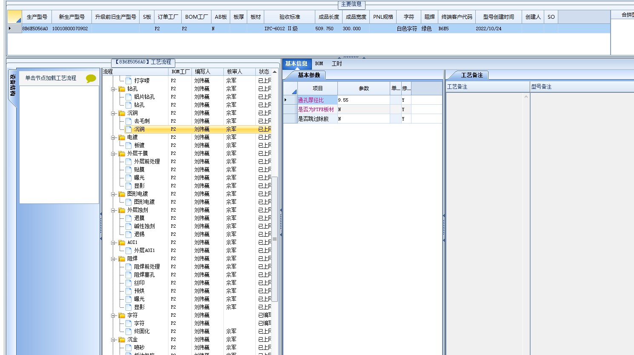Click the 基本参数 panel header tab
The width and height of the screenshot is (634, 355).
coord(308,75)
